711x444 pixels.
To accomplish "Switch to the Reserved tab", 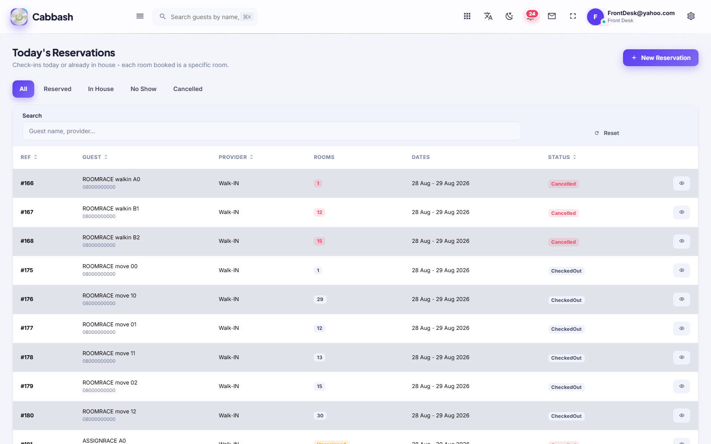I will [x=57, y=89].
